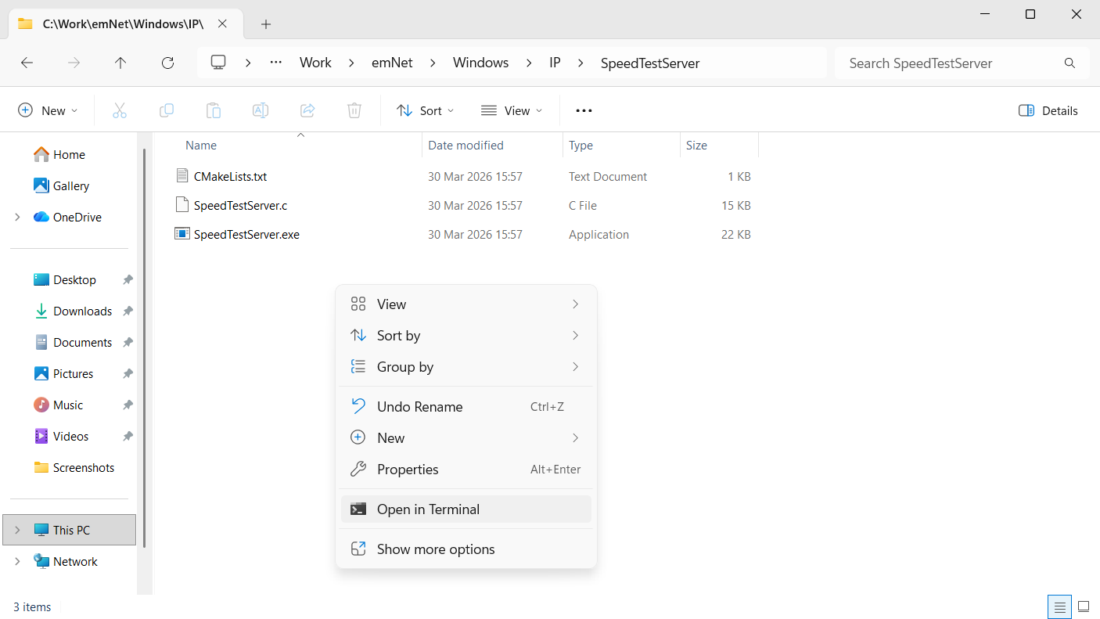
Task: Open the Details pane
Action: click(1048, 110)
